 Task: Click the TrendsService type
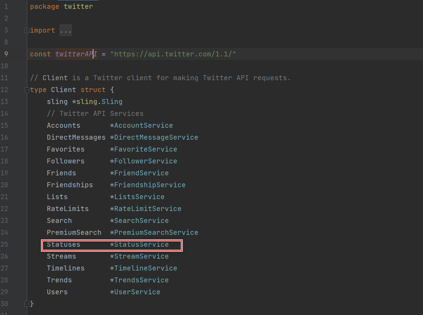(141, 280)
